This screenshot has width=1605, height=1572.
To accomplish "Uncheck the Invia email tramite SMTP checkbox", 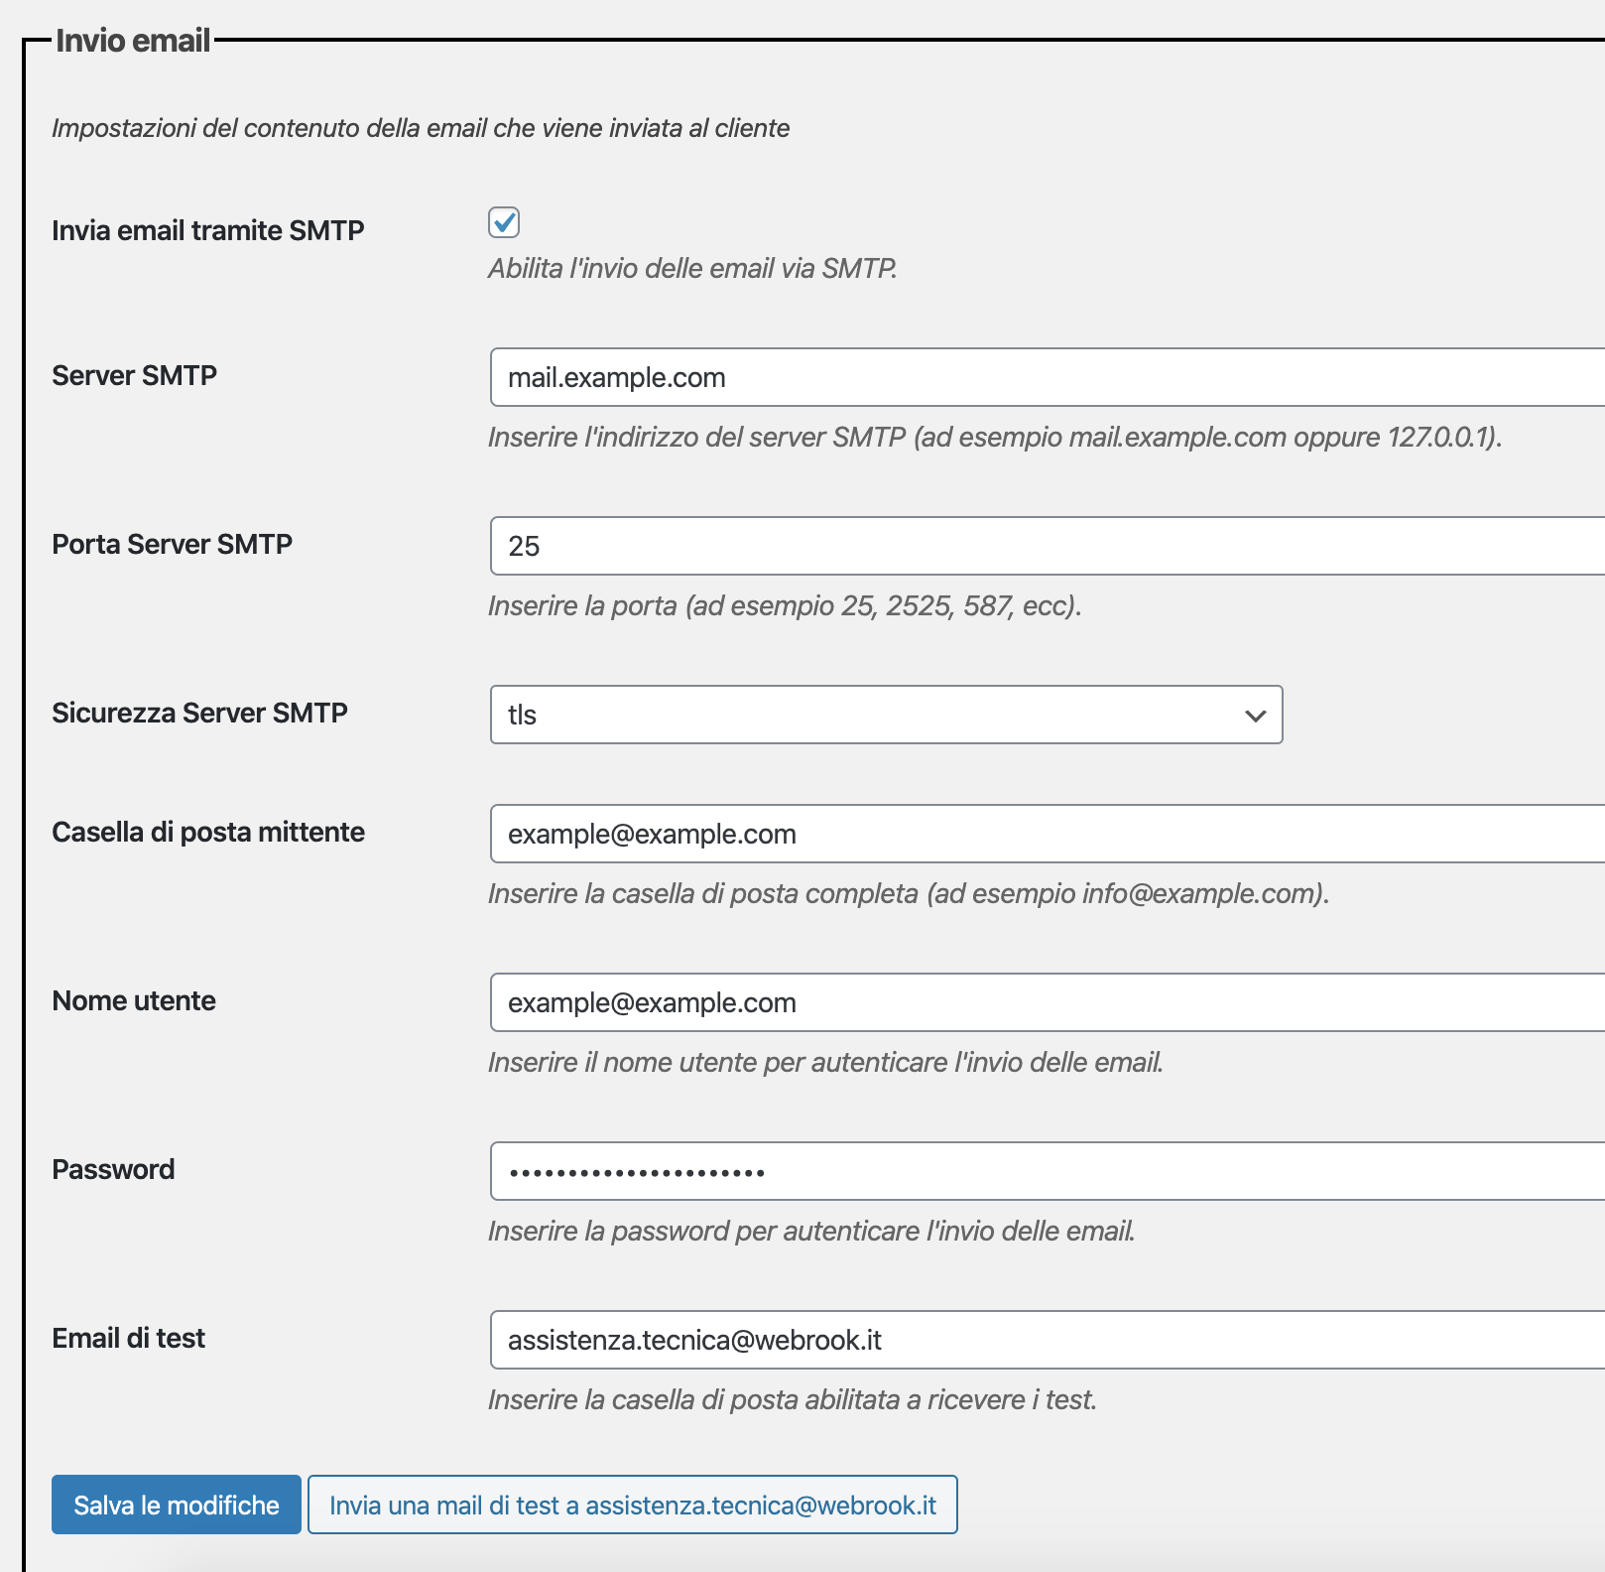I will (504, 222).
